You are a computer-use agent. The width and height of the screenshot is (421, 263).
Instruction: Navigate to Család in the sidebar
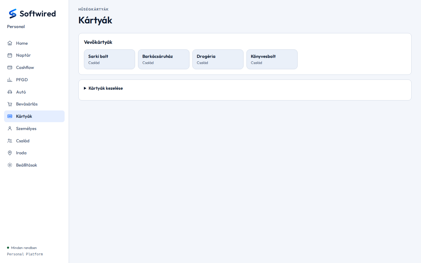[x=34, y=141]
